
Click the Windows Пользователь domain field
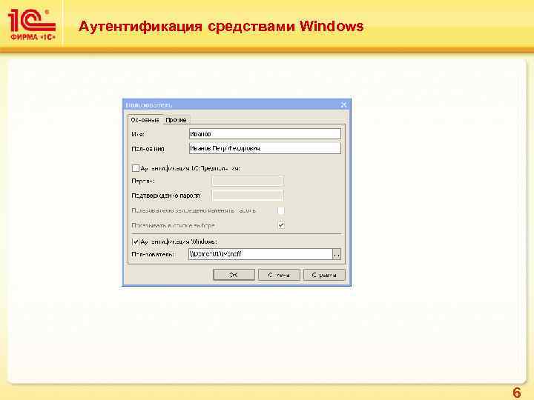click(260, 254)
